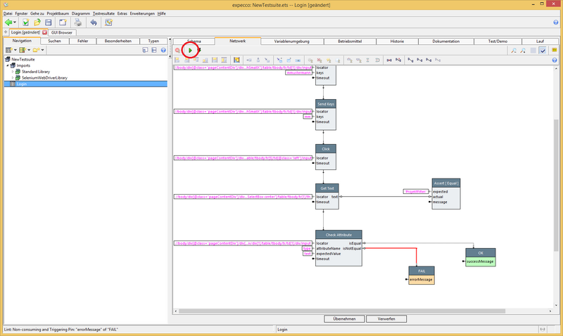The width and height of the screenshot is (563, 336).
Task: Toggle the checkmark button in editor toolbar
Action: (543, 51)
